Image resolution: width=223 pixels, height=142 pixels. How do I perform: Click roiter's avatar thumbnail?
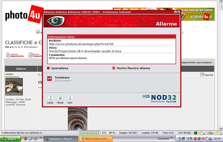coord(14,87)
